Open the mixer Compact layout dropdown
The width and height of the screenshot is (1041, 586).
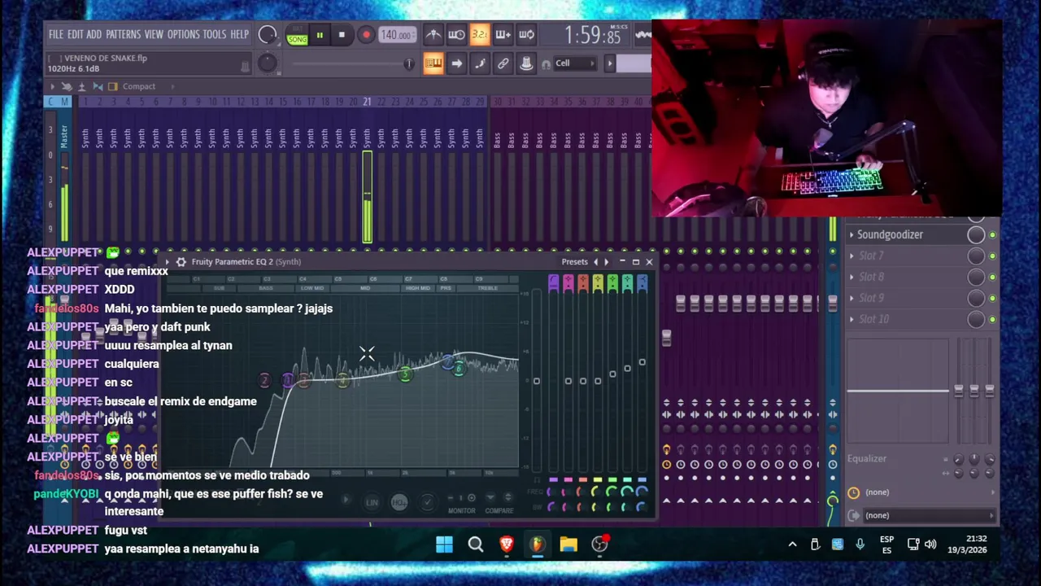(x=138, y=86)
